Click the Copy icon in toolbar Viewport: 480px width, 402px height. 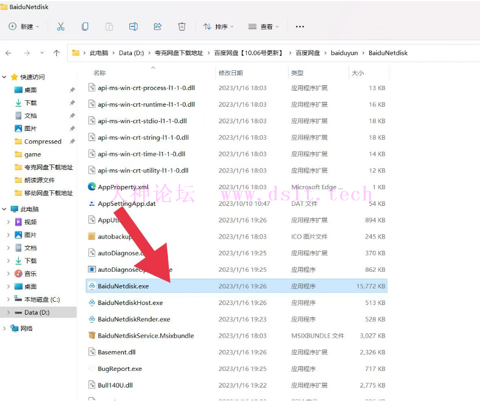click(x=85, y=27)
